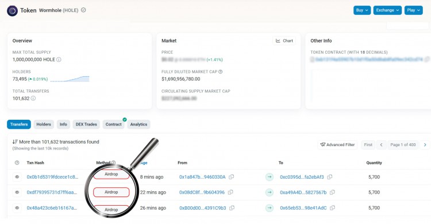This screenshot has width=431, height=224.
Task: Click the verified checkmark beside Wormhole (HOLE)
Action: [x=83, y=10]
